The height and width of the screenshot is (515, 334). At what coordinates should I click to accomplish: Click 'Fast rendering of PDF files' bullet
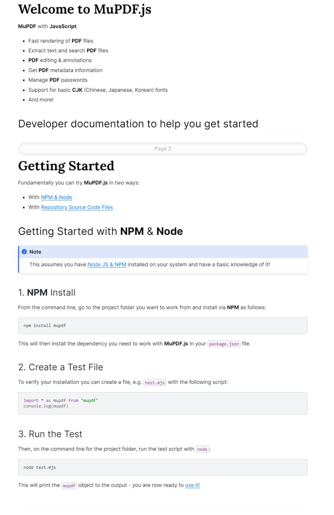click(61, 41)
